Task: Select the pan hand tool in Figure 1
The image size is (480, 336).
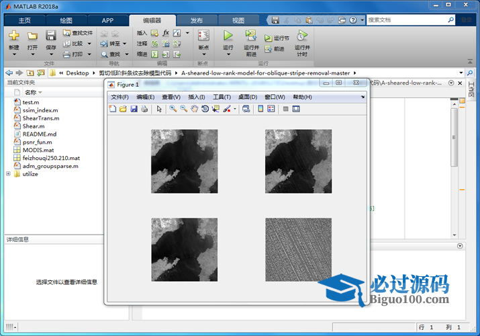Action: click(x=194, y=109)
